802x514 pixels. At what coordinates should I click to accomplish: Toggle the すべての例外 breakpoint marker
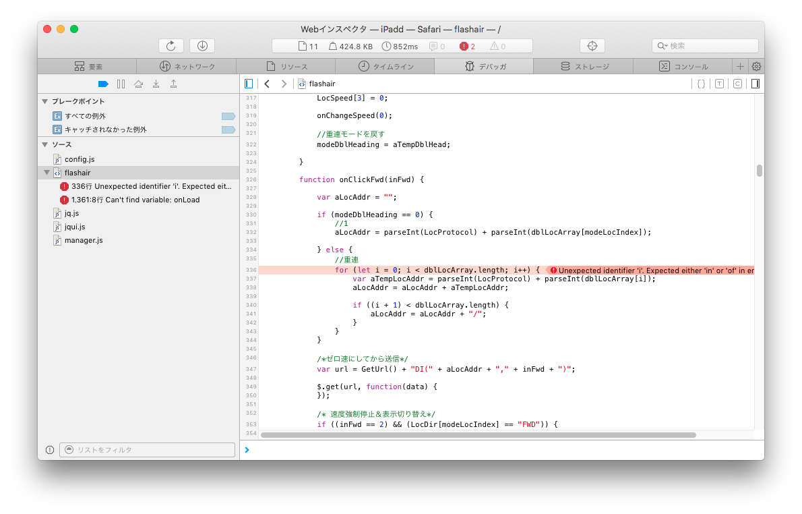click(228, 116)
